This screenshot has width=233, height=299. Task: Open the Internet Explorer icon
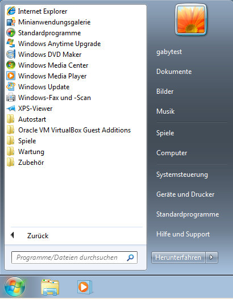[x=11, y=11]
